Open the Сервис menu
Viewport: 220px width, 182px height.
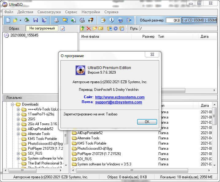71,12
